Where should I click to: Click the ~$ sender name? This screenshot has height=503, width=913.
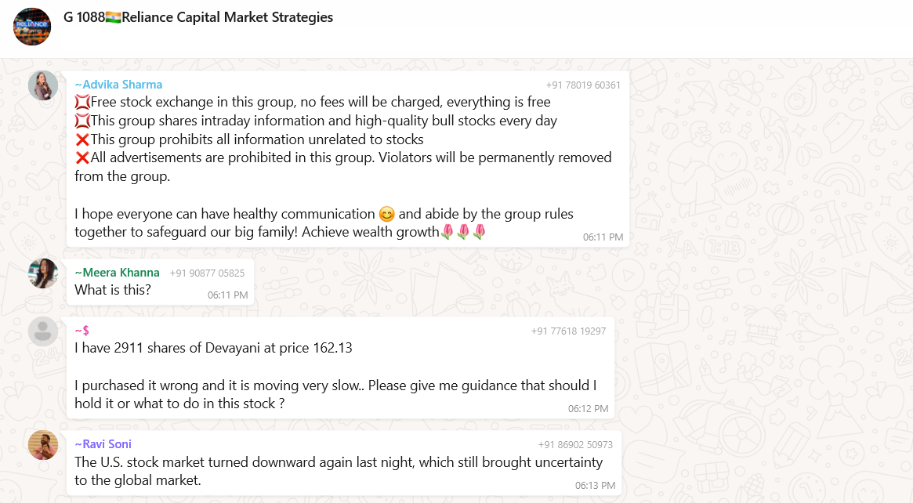point(82,331)
